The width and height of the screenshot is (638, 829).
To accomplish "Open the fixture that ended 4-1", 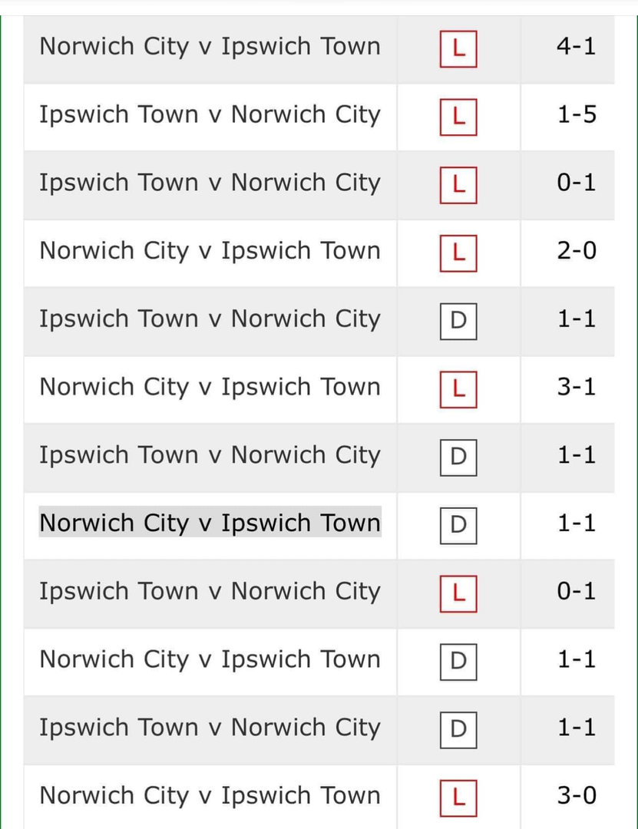I will [x=210, y=46].
